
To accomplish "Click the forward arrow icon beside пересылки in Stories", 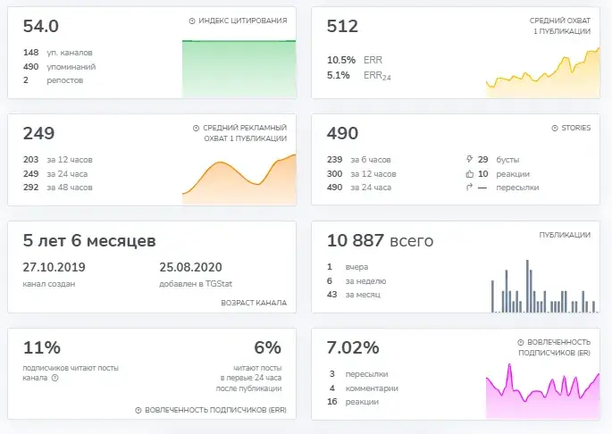I will (x=470, y=188).
